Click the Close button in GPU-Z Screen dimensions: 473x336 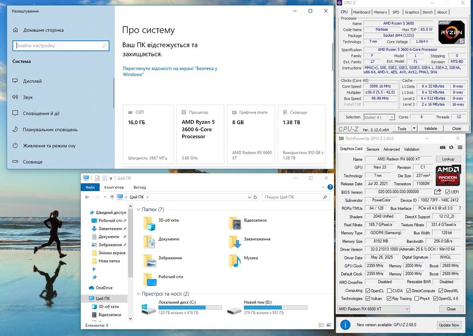point(451,309)
